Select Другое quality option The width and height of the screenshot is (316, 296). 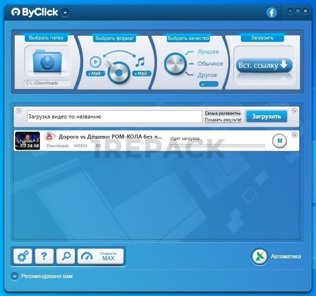(207, 75)
